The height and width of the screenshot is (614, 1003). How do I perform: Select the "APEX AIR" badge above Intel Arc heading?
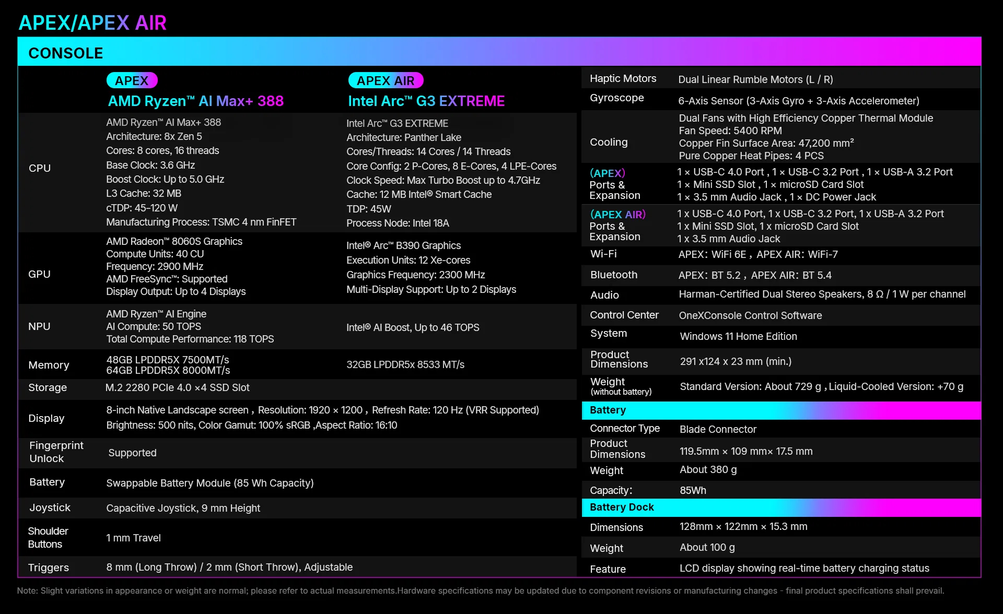pos(386,80)
